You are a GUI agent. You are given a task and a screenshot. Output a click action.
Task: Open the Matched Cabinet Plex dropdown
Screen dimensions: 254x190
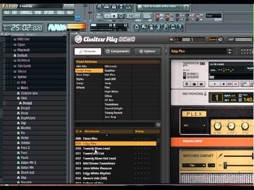194,165
